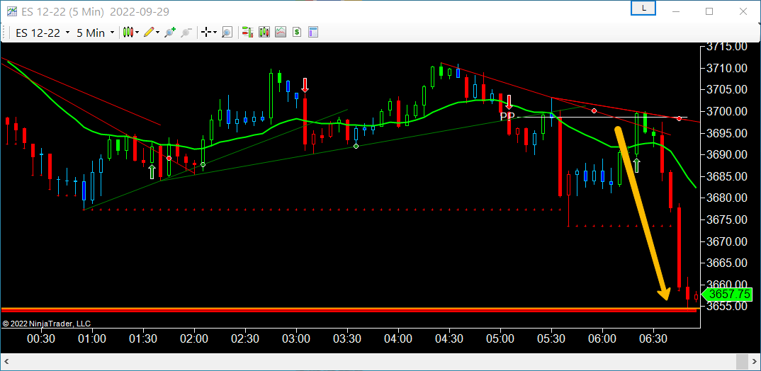Click the 3655.00 price axis label

click(727, 307)
